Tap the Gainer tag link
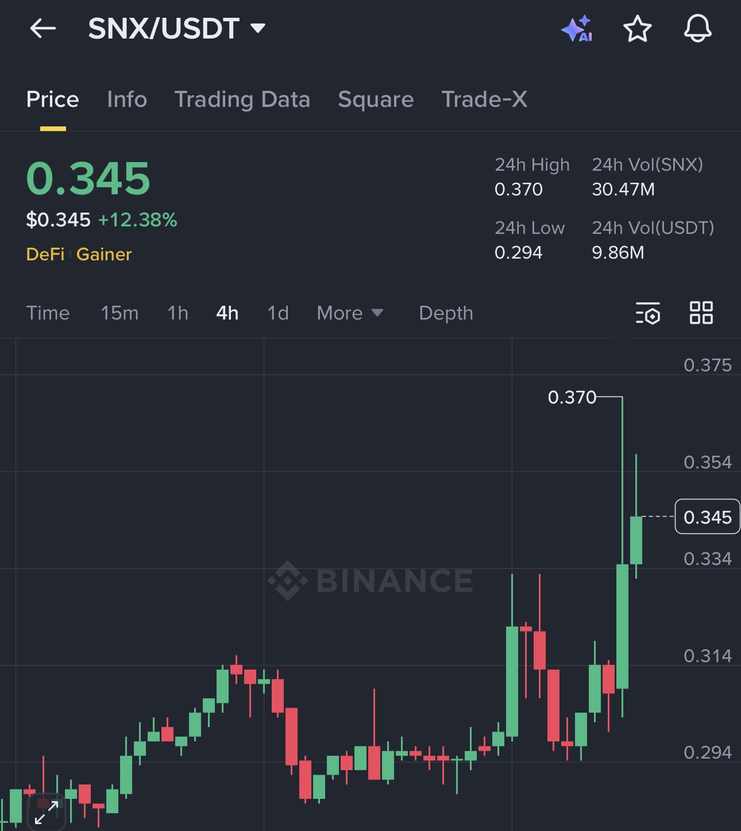Viewport: 741px width, 831px height. [104, 254]
